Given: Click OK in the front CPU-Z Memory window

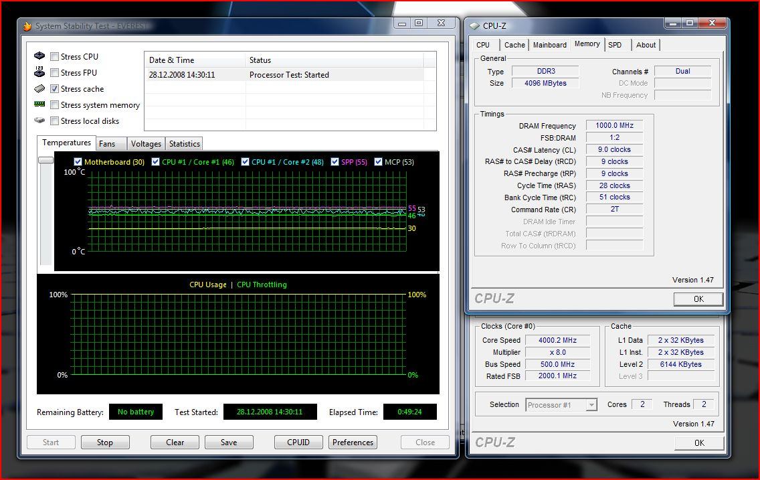Looking at the screenshot, I should [698, 299].
